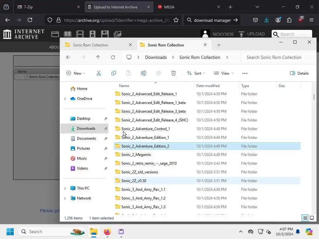
Task: Go back in File Explorer navigation
Action: click(68, 57)
